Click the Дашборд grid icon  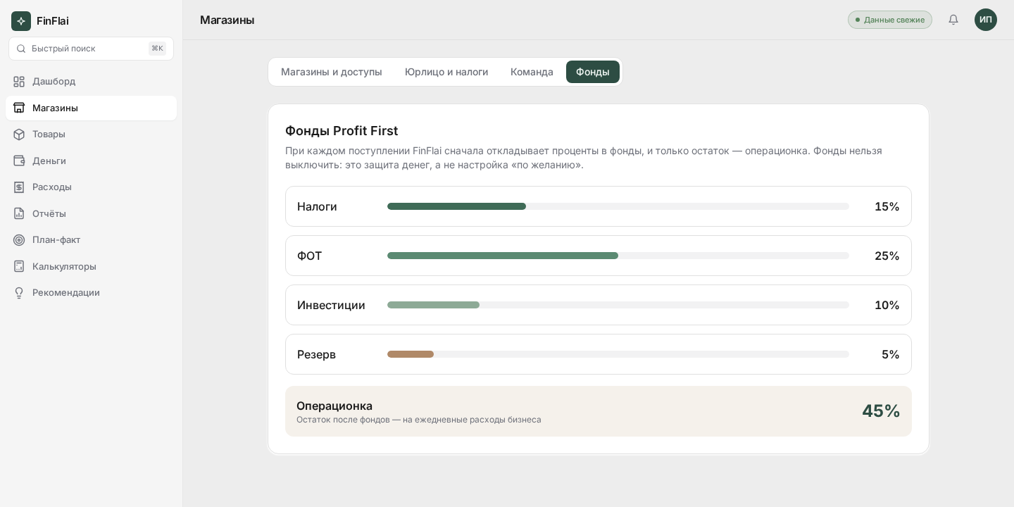click(19, 82)
